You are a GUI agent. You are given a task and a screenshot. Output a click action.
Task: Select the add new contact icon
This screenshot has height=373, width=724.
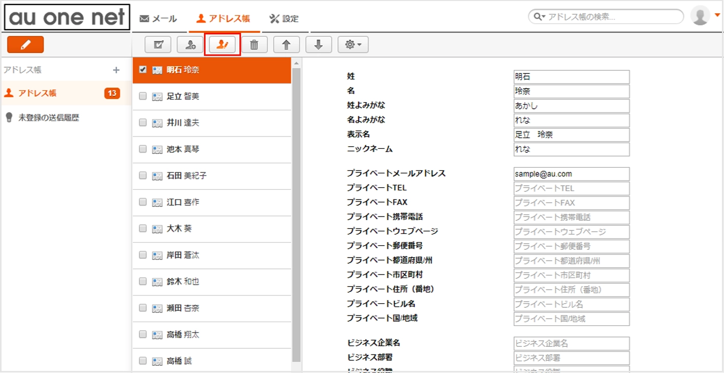(190, 44)
